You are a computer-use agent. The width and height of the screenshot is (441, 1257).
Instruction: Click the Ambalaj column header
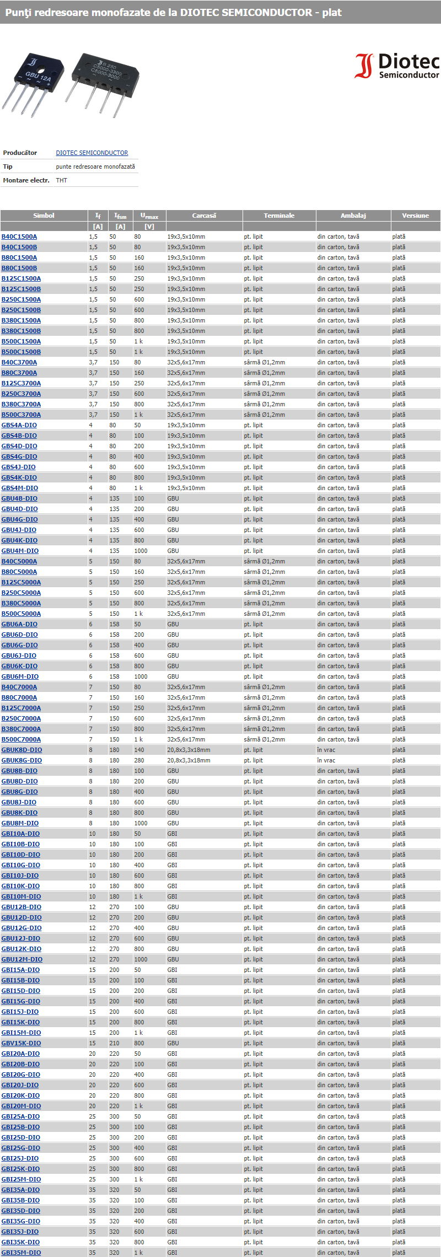click(353, 216)
